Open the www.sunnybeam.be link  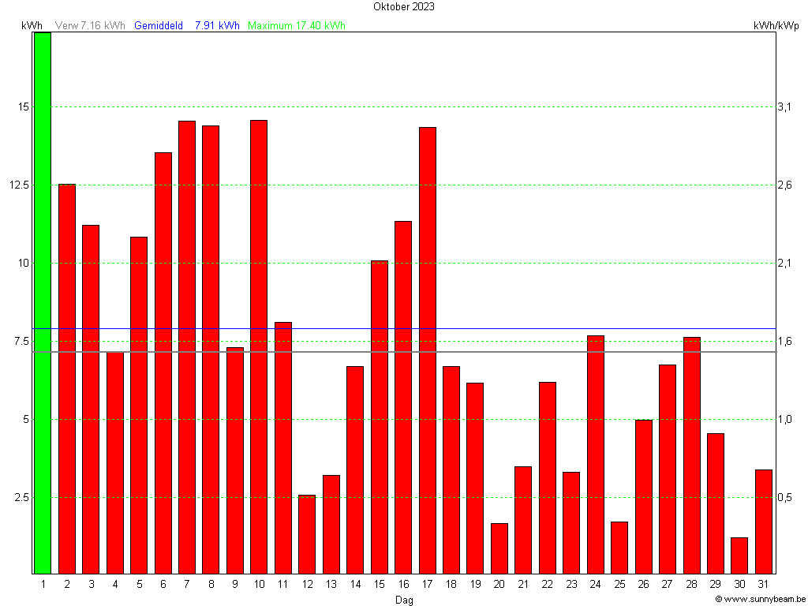click(x=760, y=599)
